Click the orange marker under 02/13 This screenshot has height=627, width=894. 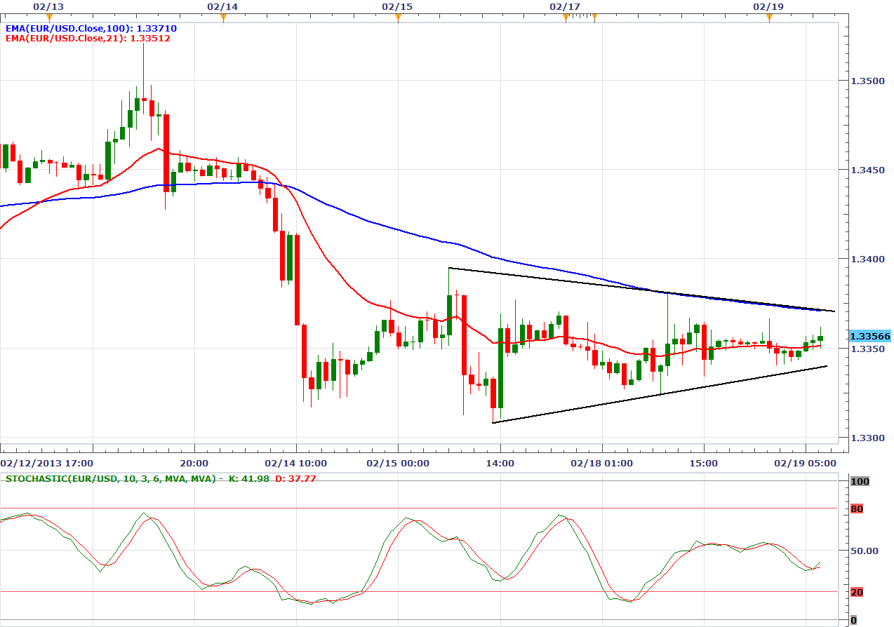[48, 16]
